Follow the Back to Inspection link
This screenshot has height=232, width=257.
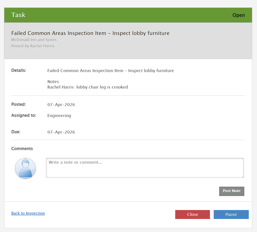(x=28, y=213)
